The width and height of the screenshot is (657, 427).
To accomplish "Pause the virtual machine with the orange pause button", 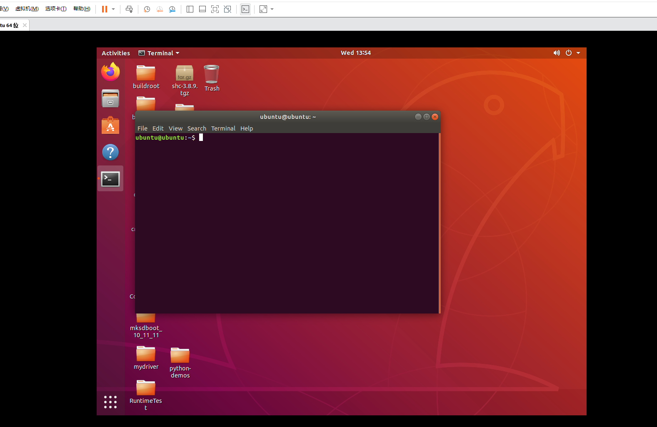I will click(x=105, y=9).
